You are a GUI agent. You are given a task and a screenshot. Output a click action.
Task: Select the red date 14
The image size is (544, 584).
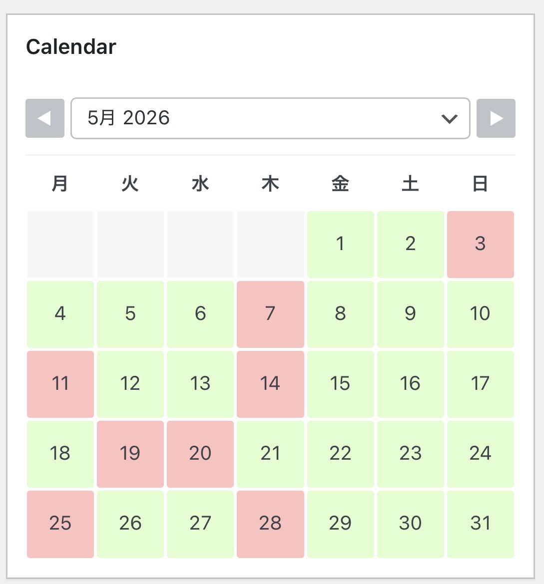(270, 384)
